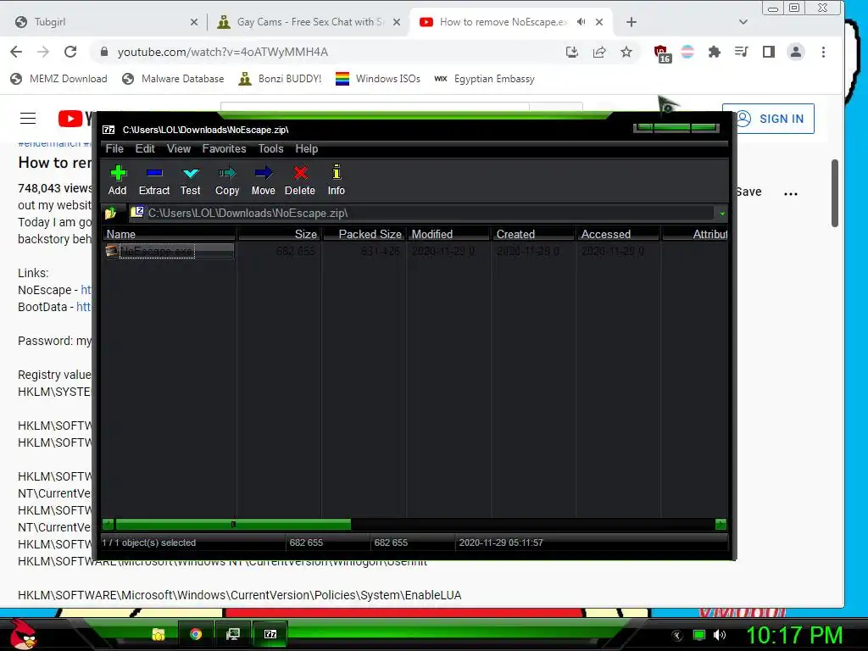This screenshot has height=651, width=868.
Task: Open the media control icon in Chrome
Action: tap(741, 52)
